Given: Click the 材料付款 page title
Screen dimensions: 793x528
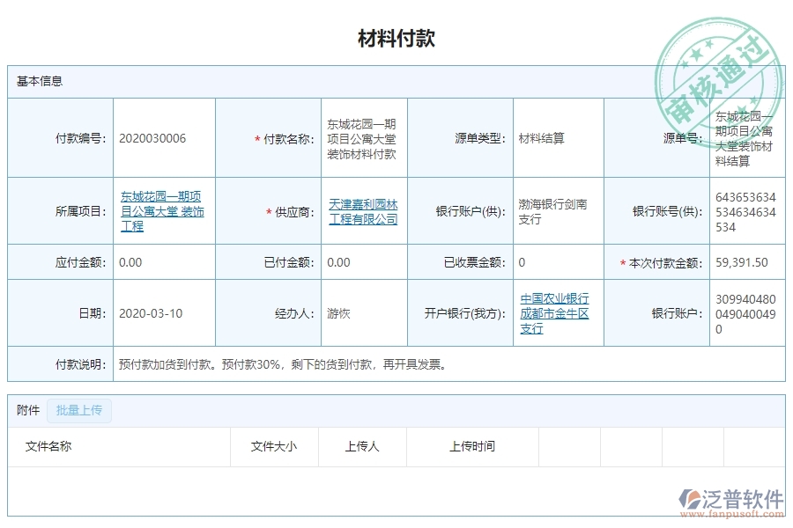Looking at the screenshot, I should coord(396,37).
